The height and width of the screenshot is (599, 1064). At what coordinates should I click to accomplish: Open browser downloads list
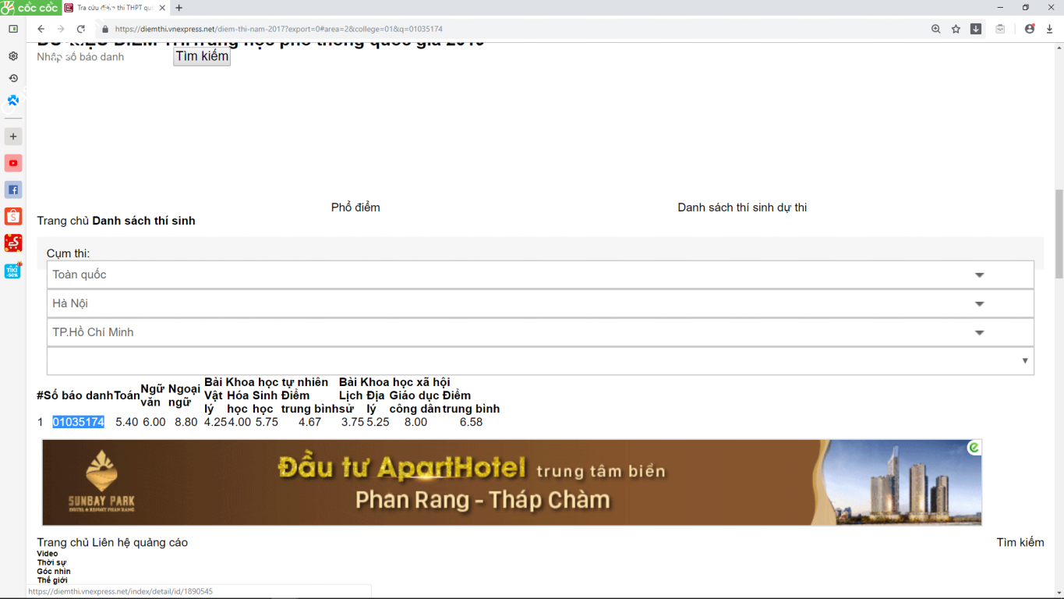pyautogui.click(x=1050, y=29)
